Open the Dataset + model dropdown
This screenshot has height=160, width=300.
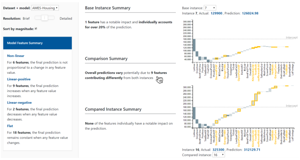[x=45, y=8]
